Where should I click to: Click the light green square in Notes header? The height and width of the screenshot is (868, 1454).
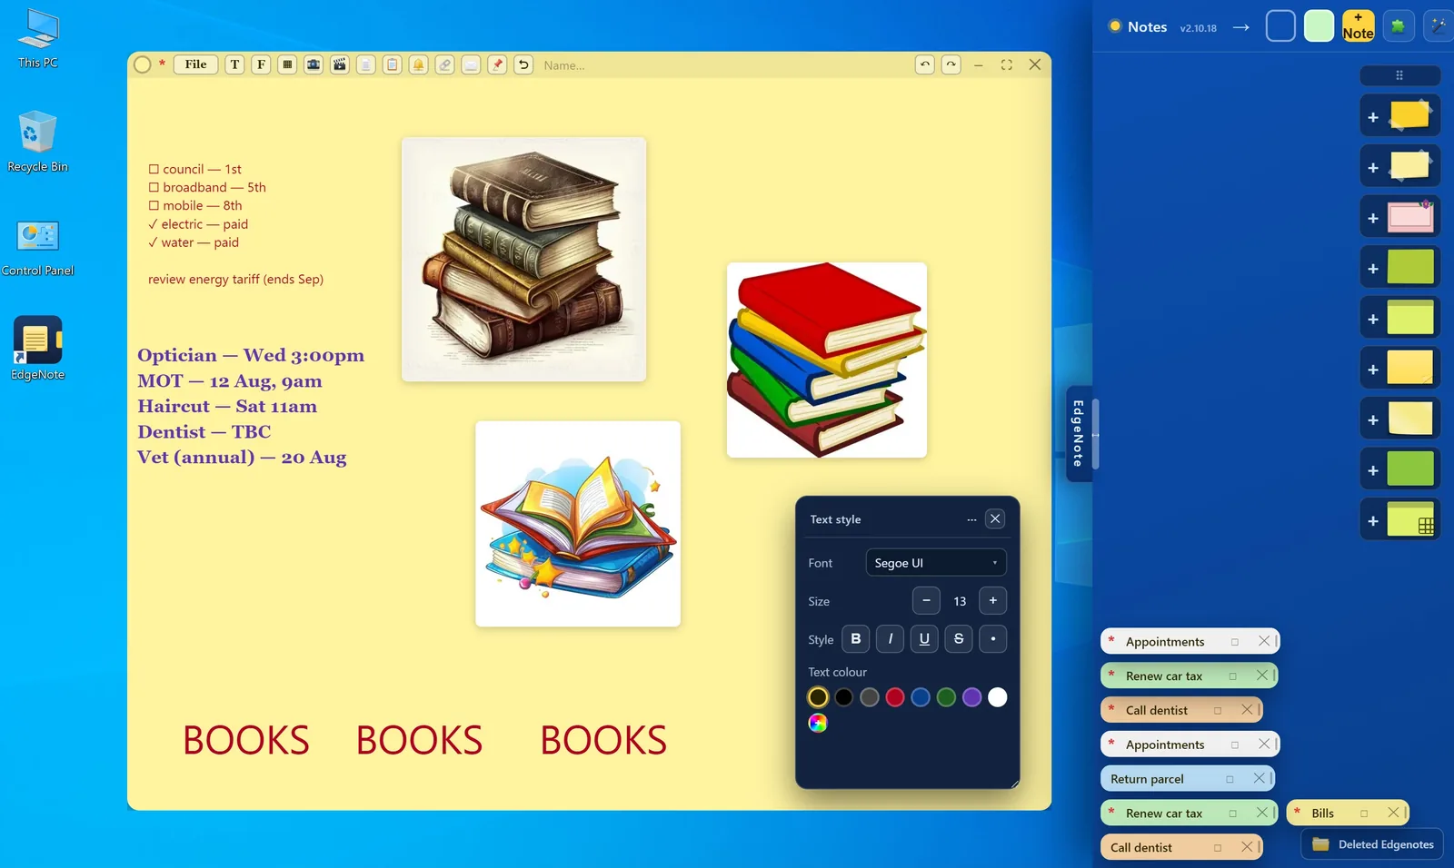coord(1319,26)
